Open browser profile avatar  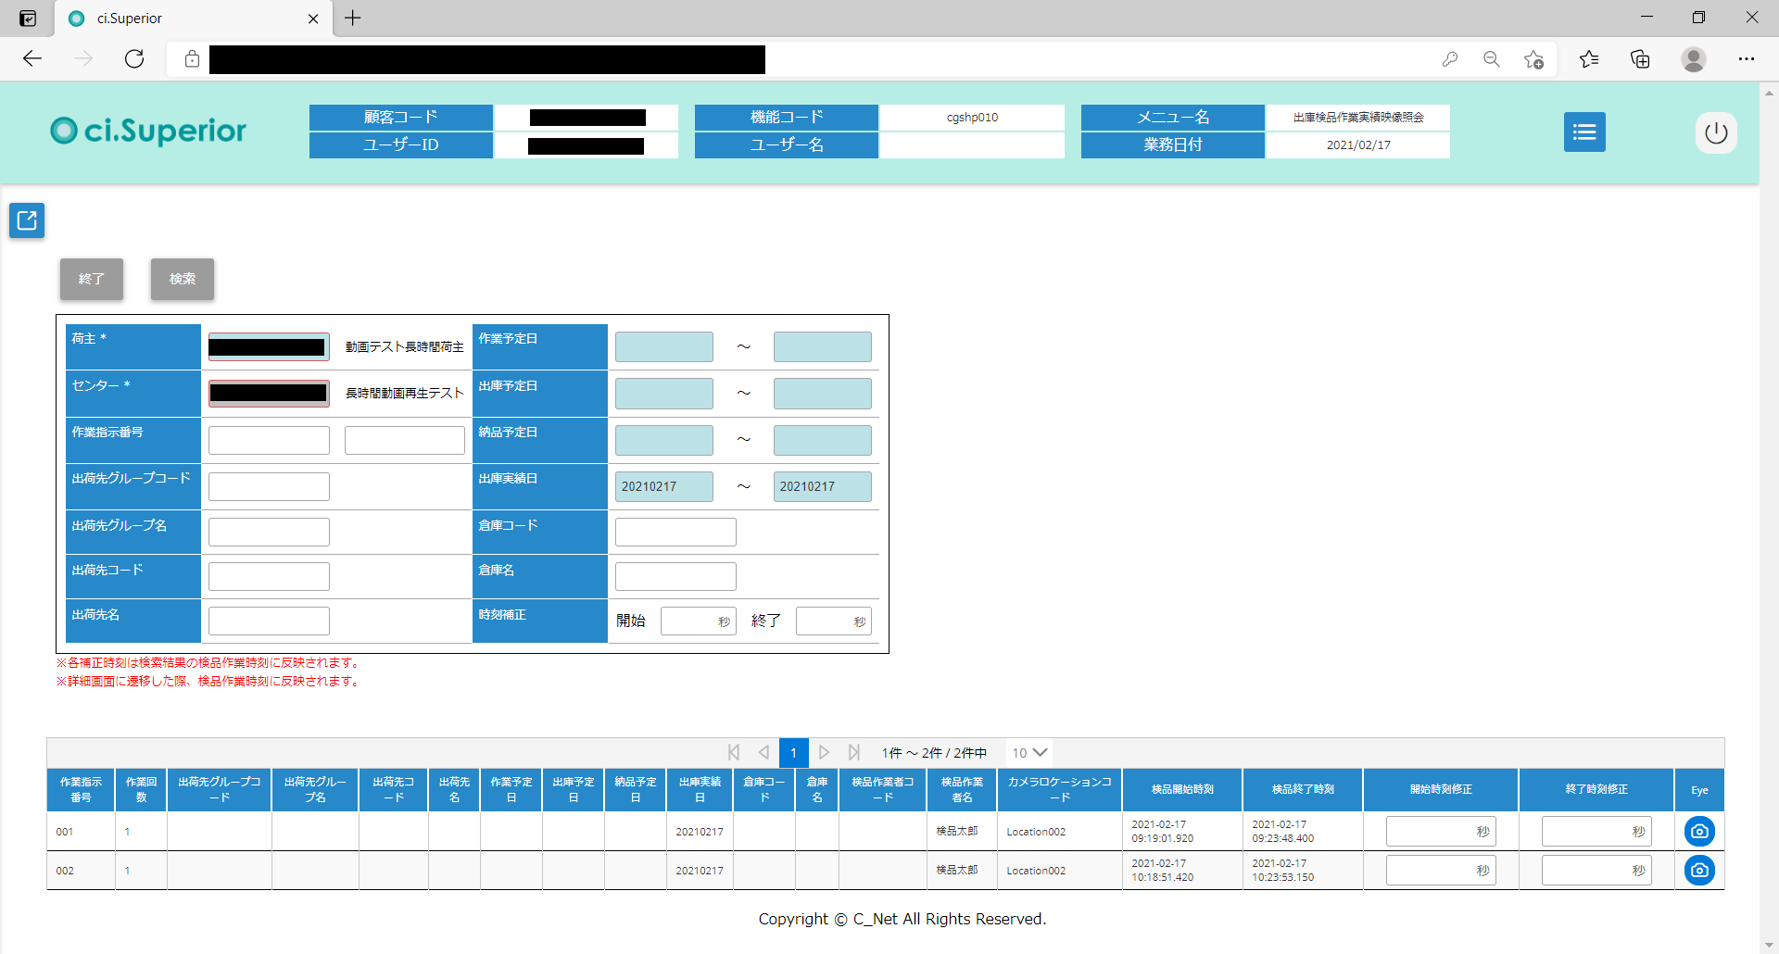click(x=1694, y=59)
